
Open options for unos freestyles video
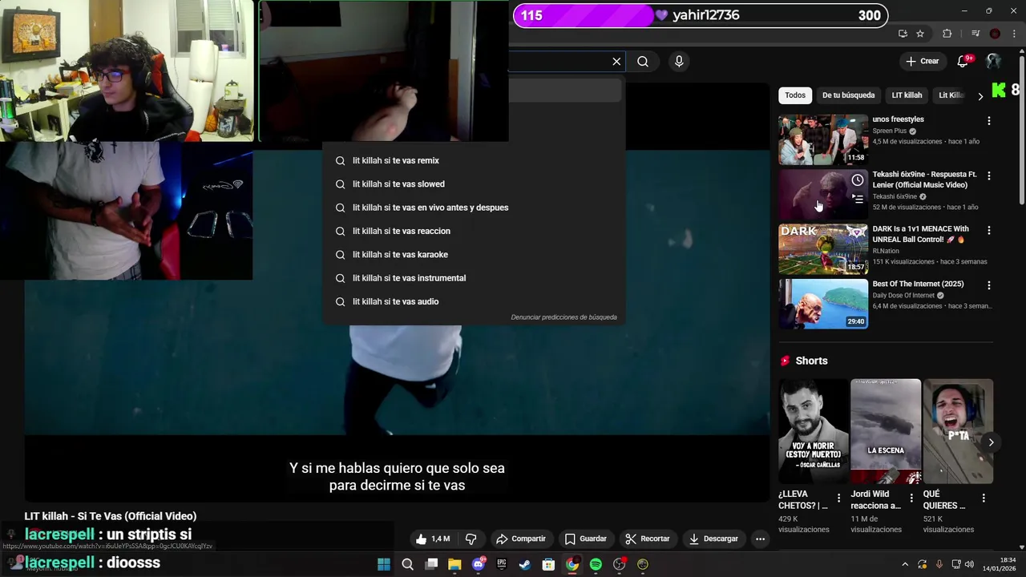point(988,121)
